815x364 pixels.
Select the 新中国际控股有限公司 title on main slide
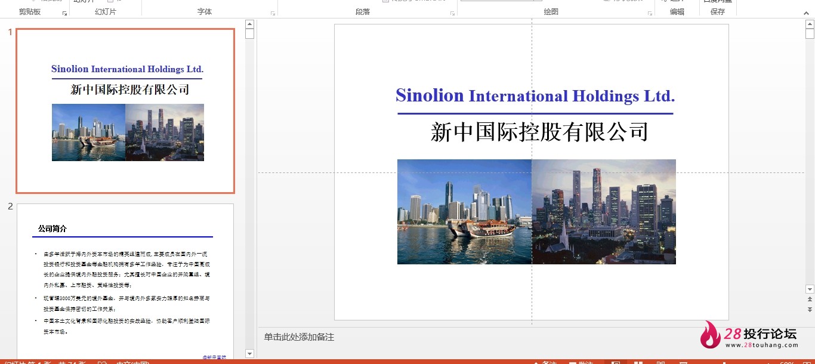point(539,132)
